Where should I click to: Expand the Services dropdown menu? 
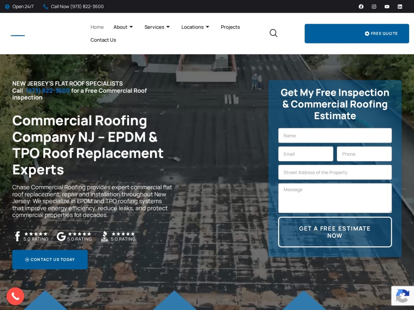pyautogui.click(x=157, y=27)
